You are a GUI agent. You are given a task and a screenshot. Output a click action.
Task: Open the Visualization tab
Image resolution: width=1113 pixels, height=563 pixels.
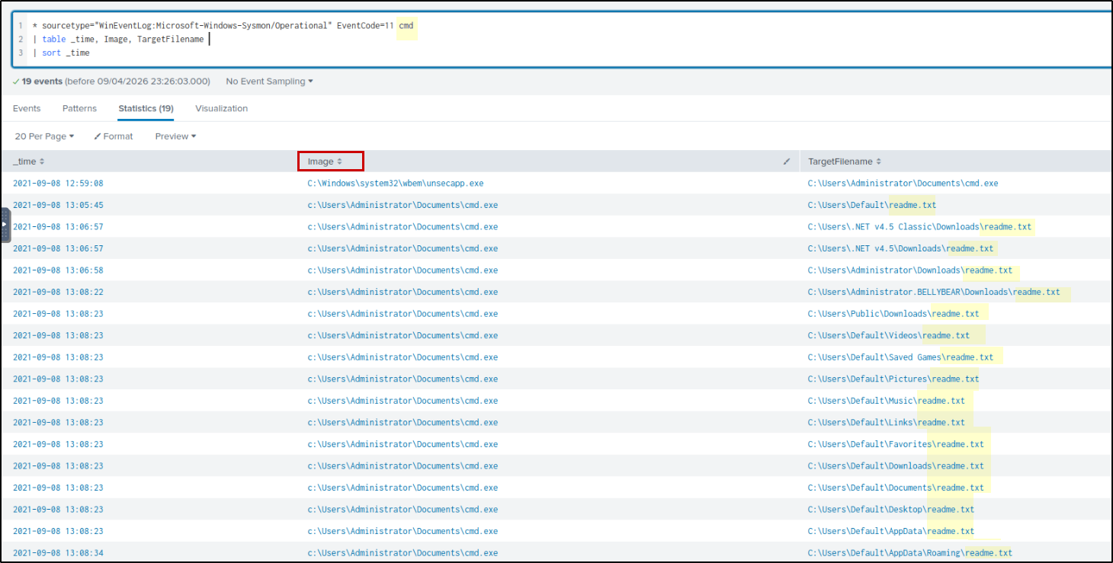221,109
